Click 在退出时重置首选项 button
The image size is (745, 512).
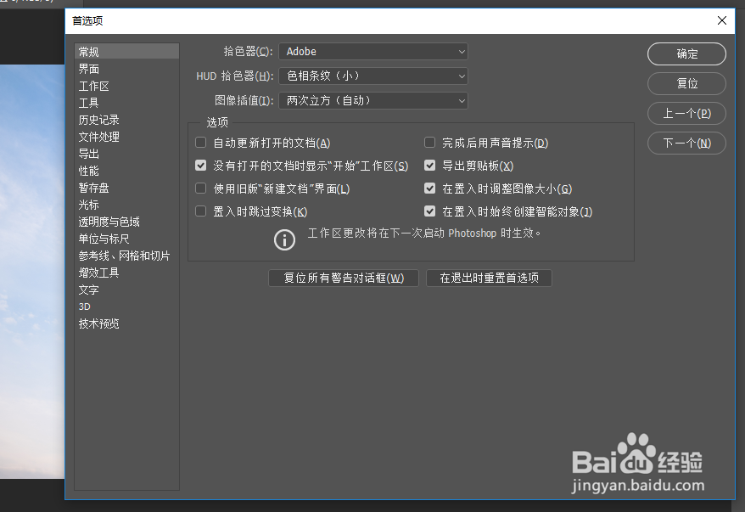click(x=489, y=279)
